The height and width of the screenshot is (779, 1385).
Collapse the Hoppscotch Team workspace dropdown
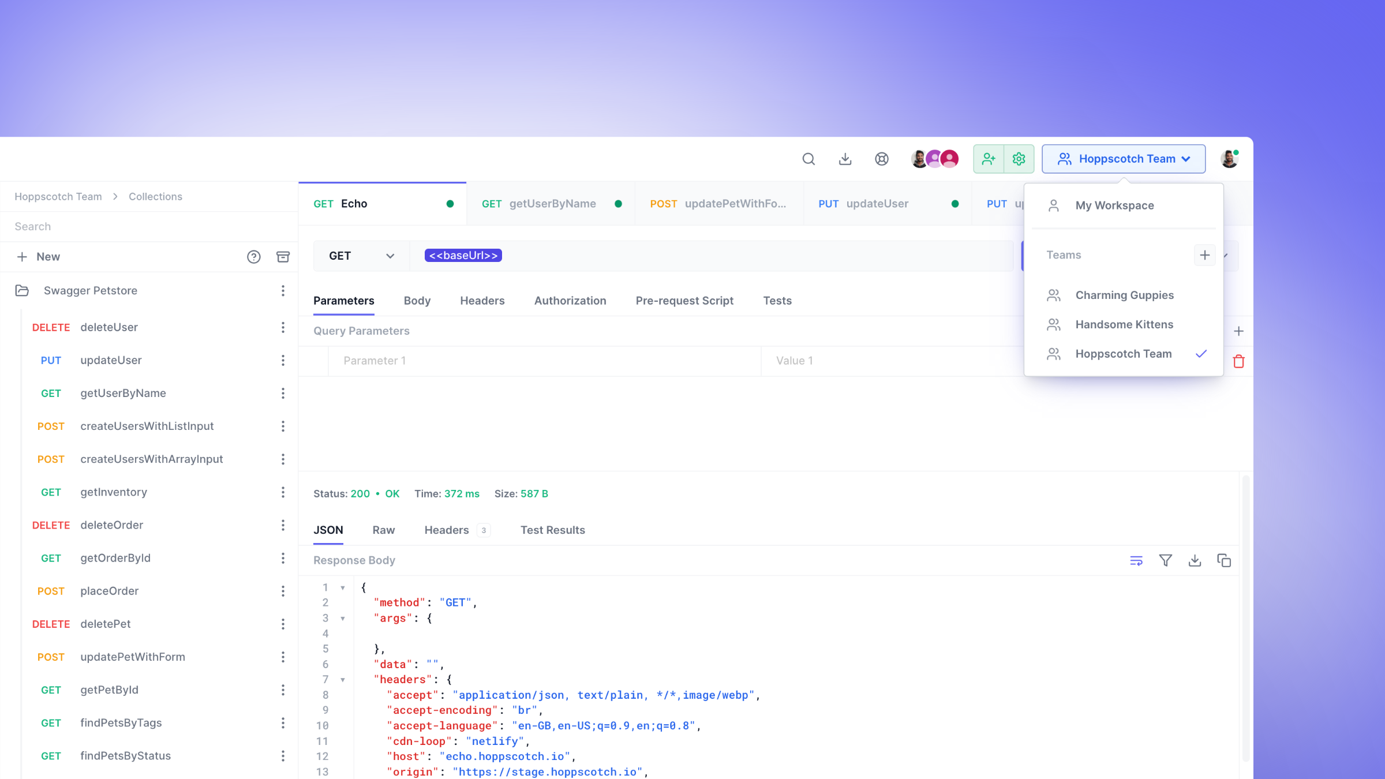pyautogui.click(x=1124, y=159)
